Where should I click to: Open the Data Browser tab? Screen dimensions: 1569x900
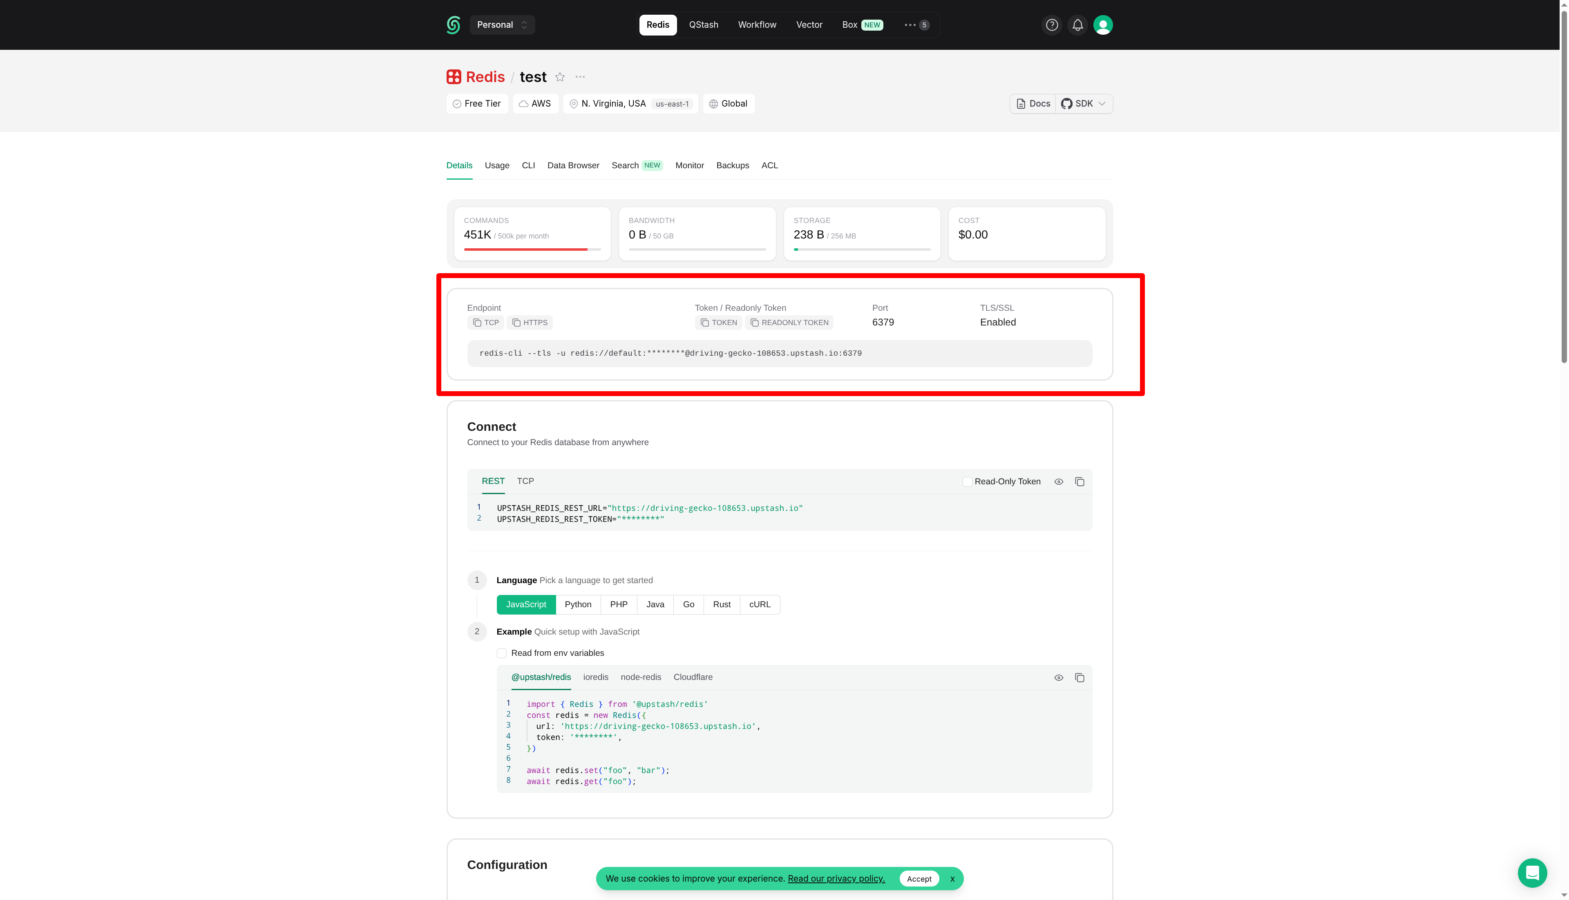coord(573,165)
